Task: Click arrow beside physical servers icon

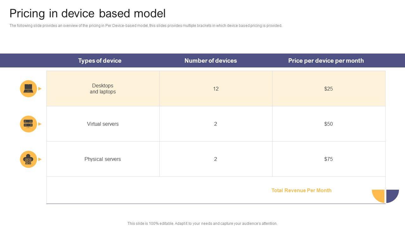Action: pos(40,159)
